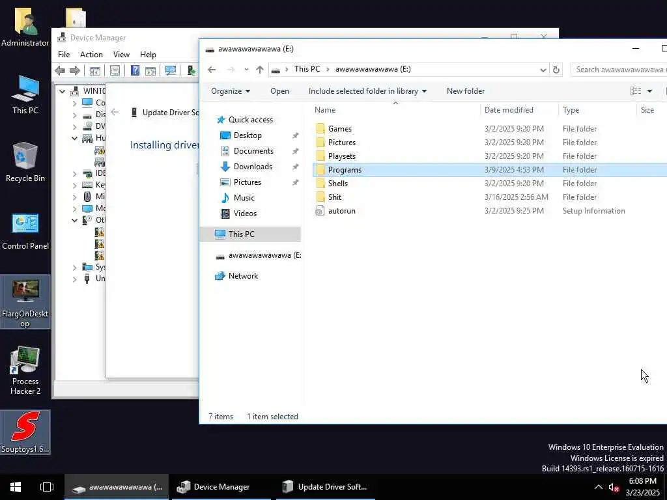Screen dimensions: 667x500
Task: Expand the Disk drives node in Device Manager
Action: point(74,115)
